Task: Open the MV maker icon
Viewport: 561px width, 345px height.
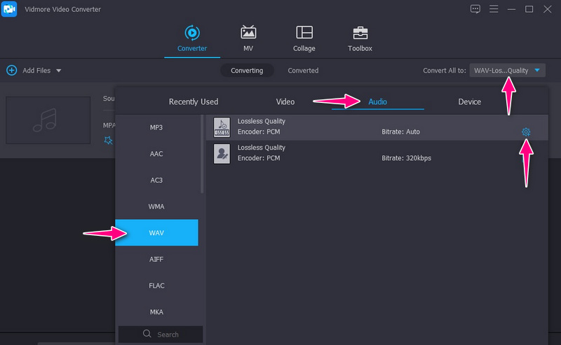Action: (x=248, y=32)
